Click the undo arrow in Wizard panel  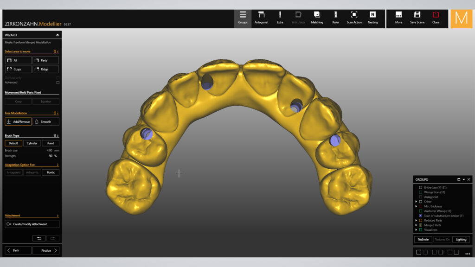[39, 238]
